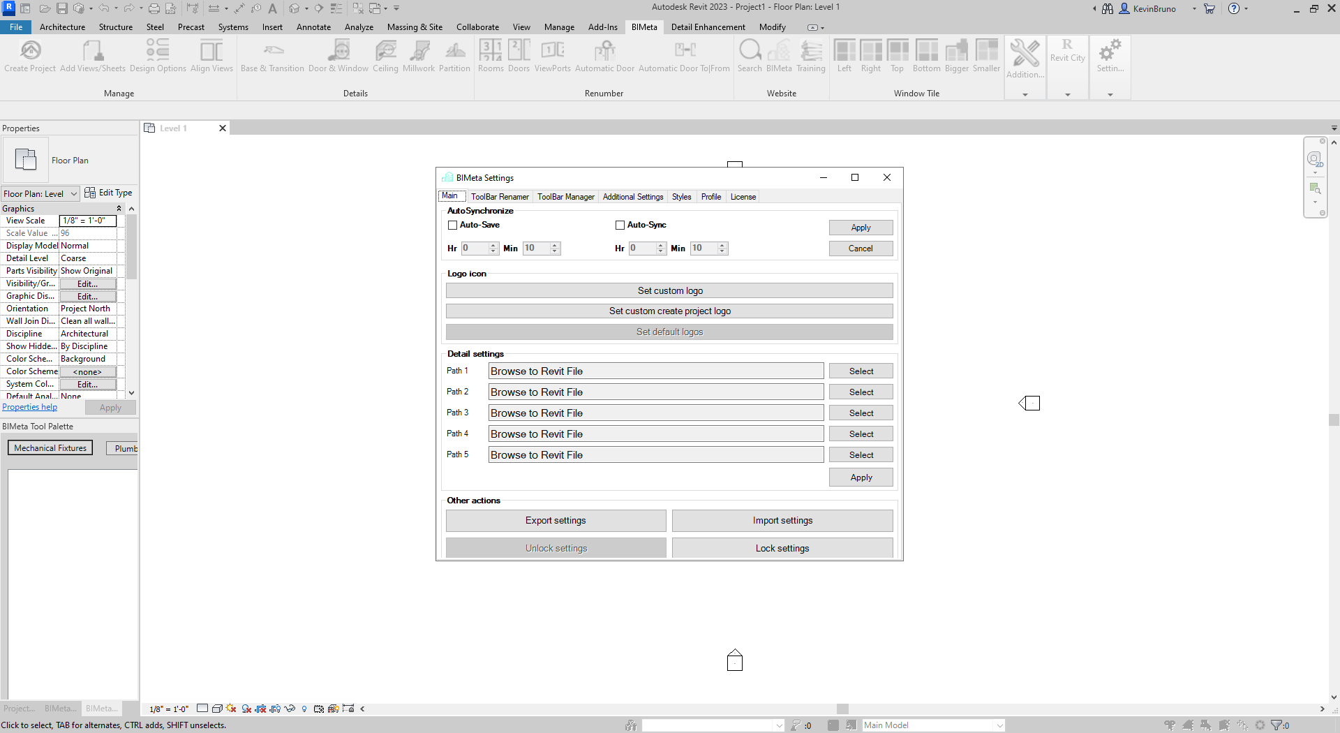
Task: Open the Color Scheme <none> selector
Action: tap(88, 371)
